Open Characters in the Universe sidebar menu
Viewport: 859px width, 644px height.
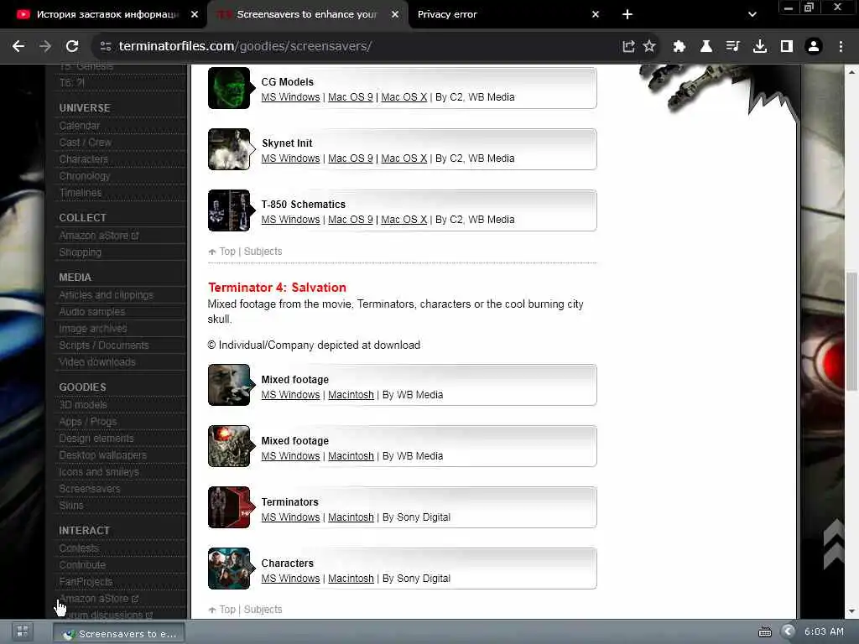[83, 159]
